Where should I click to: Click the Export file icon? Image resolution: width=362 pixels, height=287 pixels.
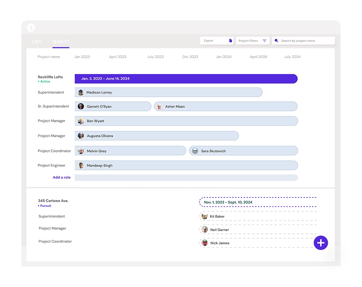tap(230, 41)
